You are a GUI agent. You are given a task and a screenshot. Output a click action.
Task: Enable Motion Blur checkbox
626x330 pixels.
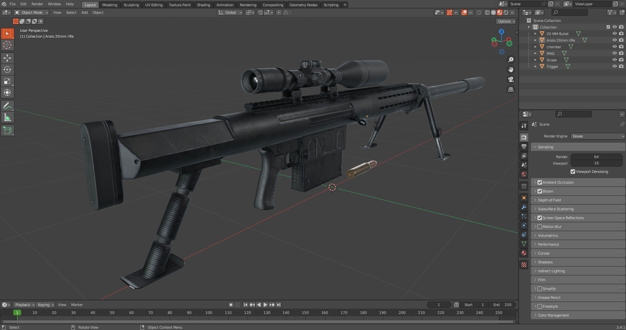point(540,227)
